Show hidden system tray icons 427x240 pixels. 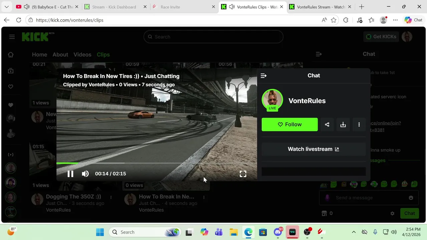[x=354, y=232]
